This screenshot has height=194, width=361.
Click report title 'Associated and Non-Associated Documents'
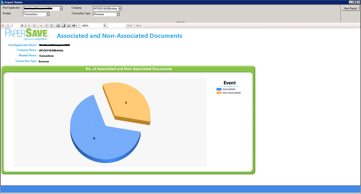click(120, 36)
